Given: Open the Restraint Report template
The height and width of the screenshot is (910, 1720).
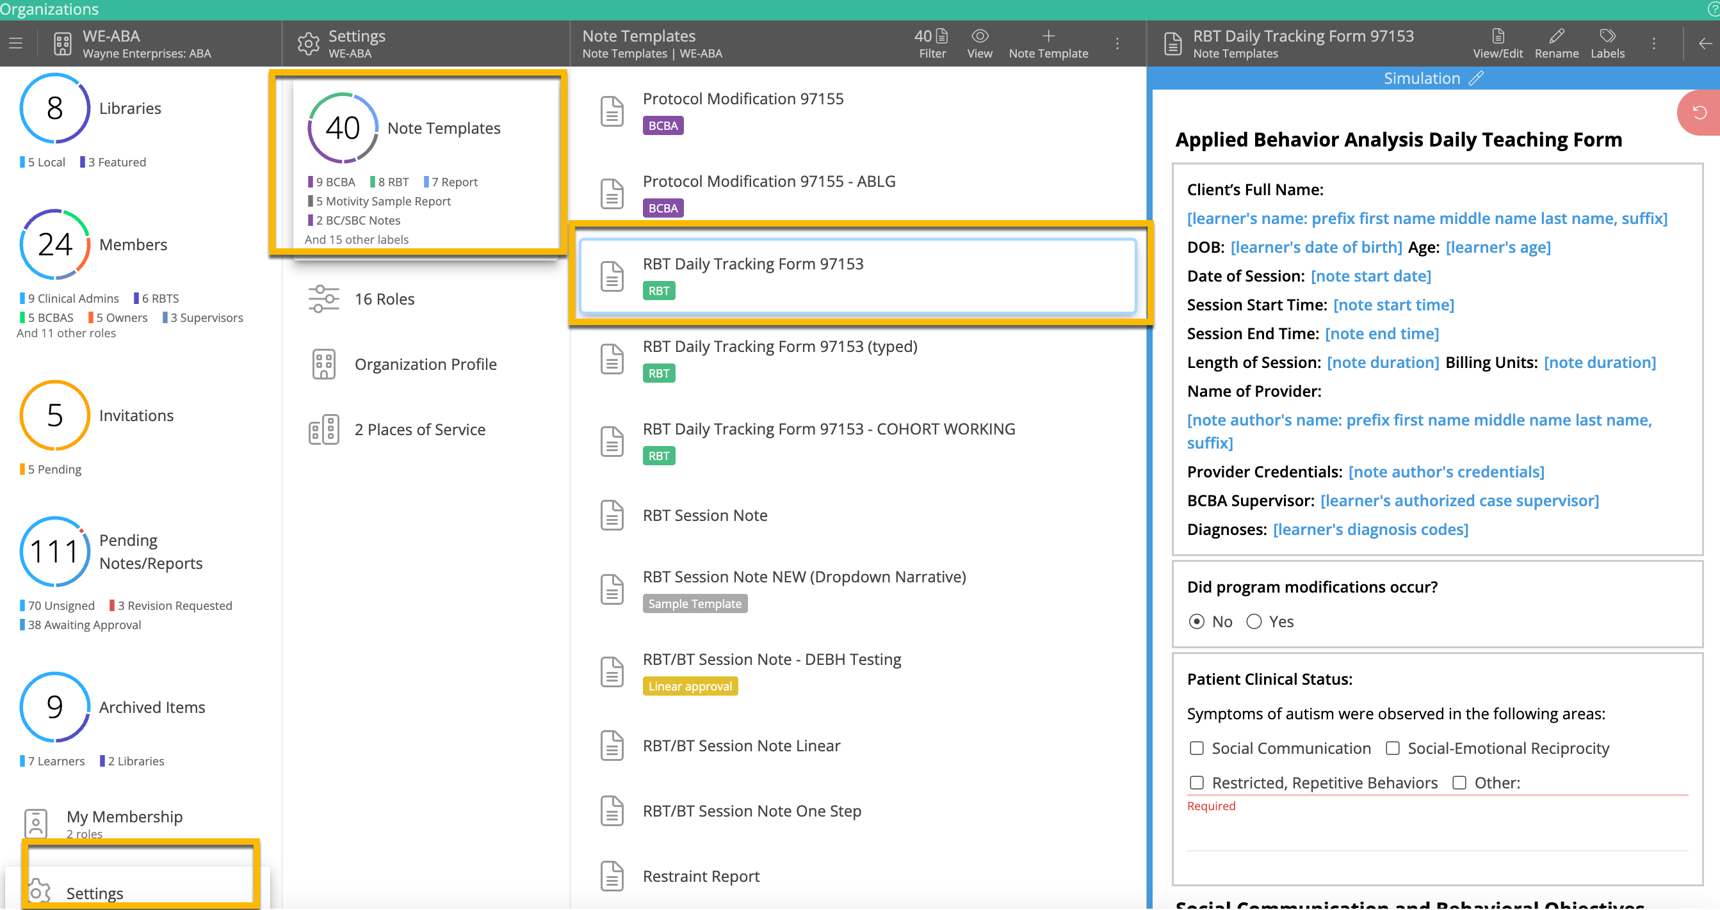Looking at the screenshot, I should 701,876.
